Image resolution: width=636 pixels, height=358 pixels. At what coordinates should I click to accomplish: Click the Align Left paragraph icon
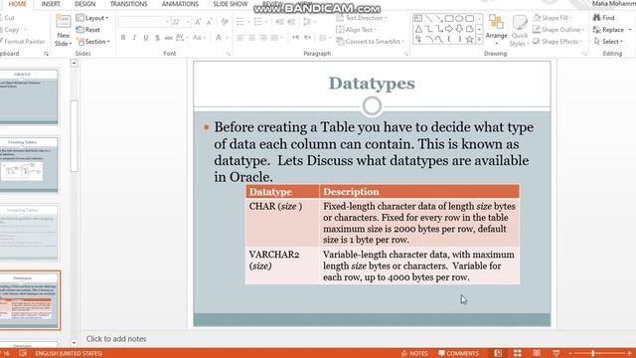[240, 38]
